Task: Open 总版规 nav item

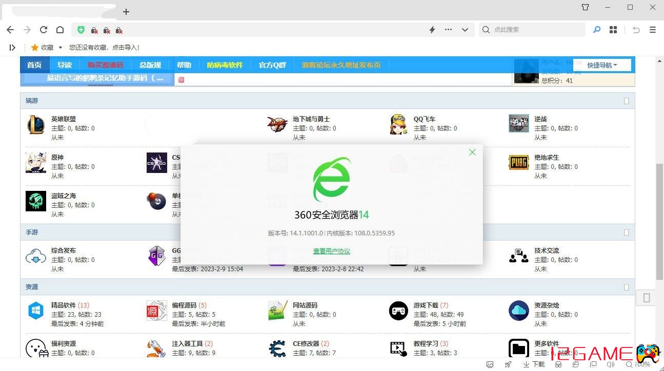Action: [x=150, y=65]
